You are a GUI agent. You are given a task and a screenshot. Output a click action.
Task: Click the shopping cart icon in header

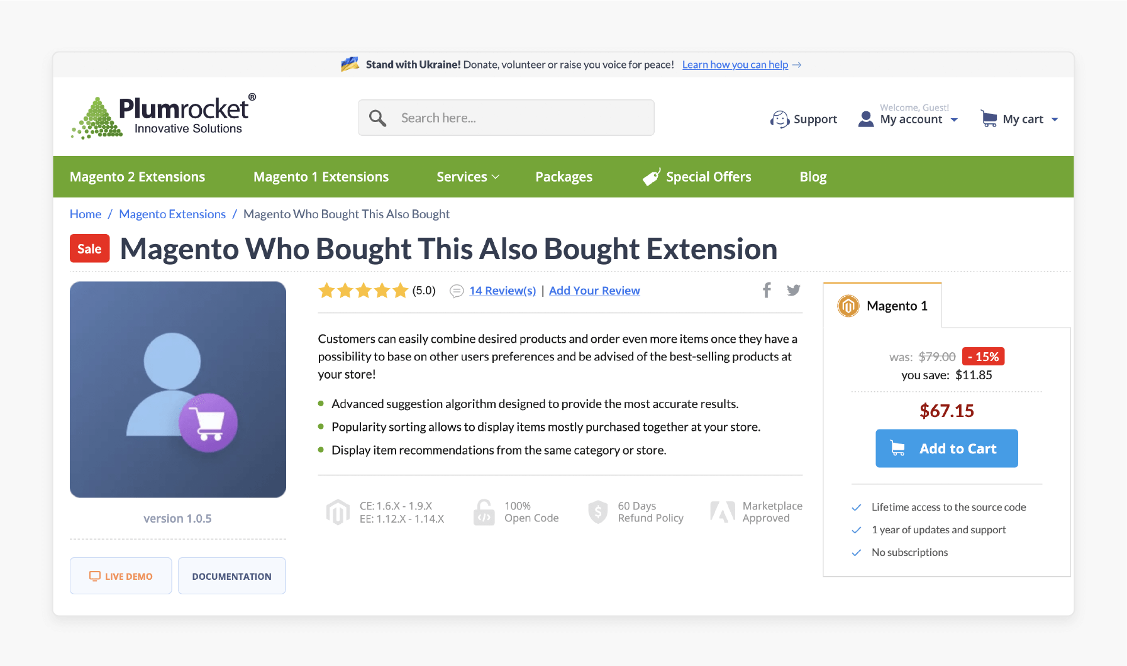[x=989, y=118]
